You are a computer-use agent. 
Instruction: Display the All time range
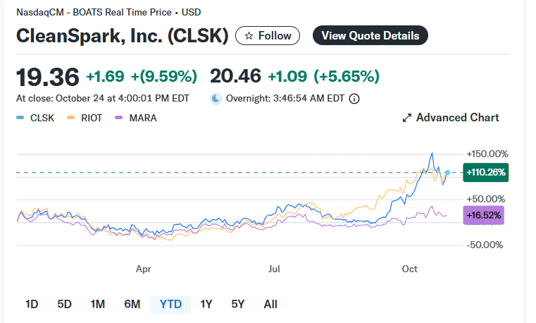tap(270, 305)
